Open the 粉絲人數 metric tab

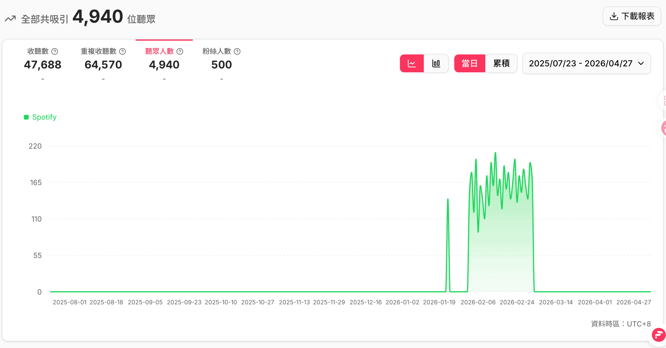(222, 64)
